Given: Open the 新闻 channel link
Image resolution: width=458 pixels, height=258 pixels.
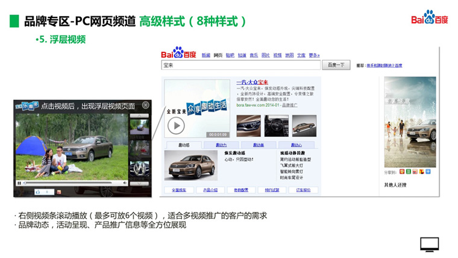Looking at the screenshot, I should pos(206,55).
